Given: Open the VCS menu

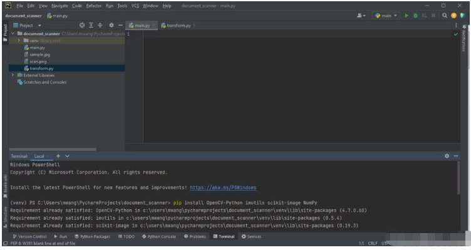Looking at the screenshot, I should click(x=135, y=6).
